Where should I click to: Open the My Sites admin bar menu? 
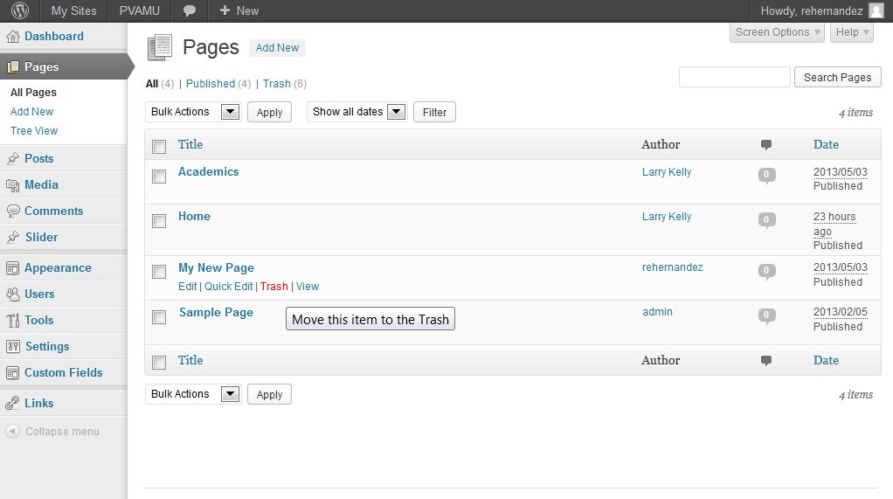[x=73, y=10]
